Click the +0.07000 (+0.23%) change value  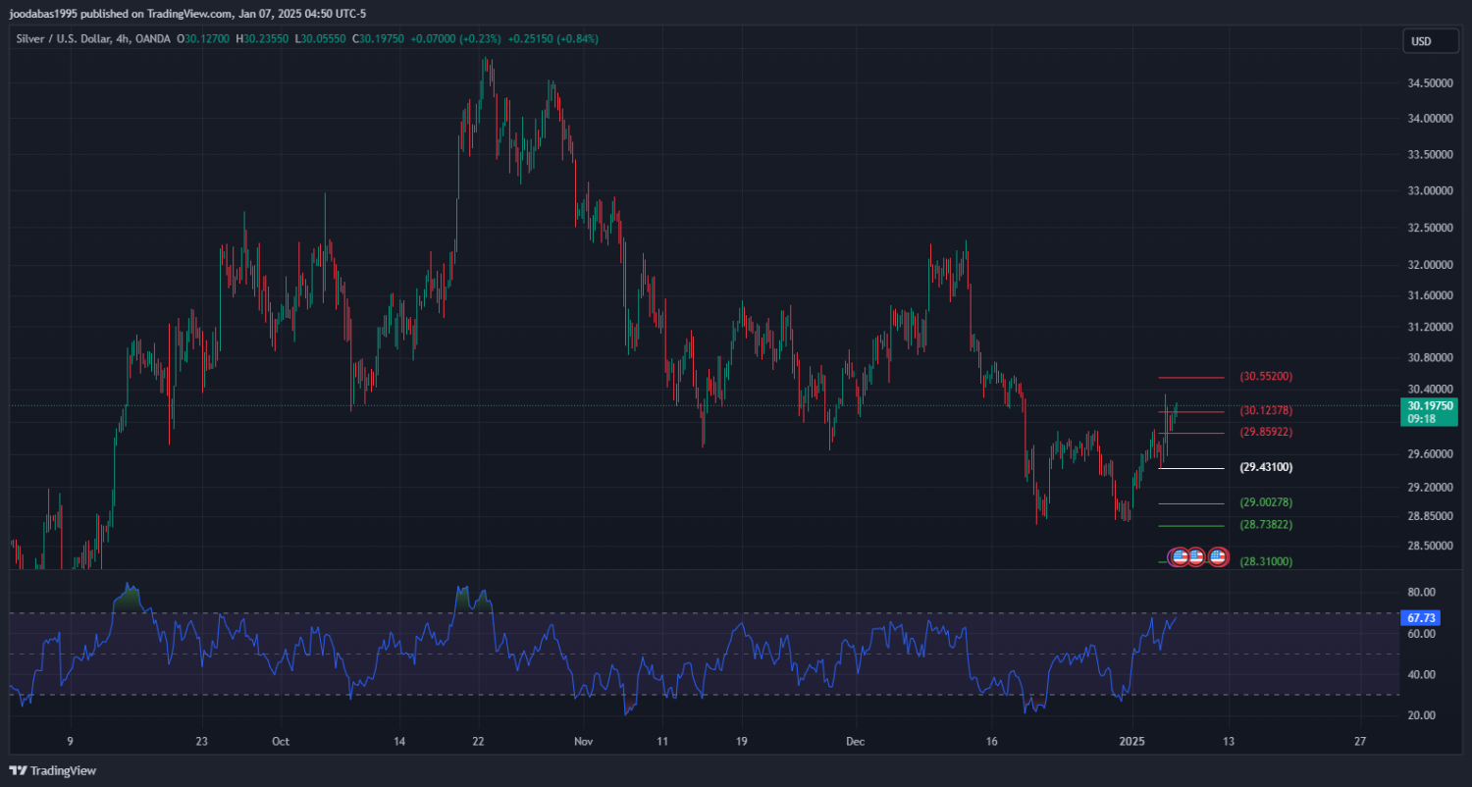tap(455, 39)
